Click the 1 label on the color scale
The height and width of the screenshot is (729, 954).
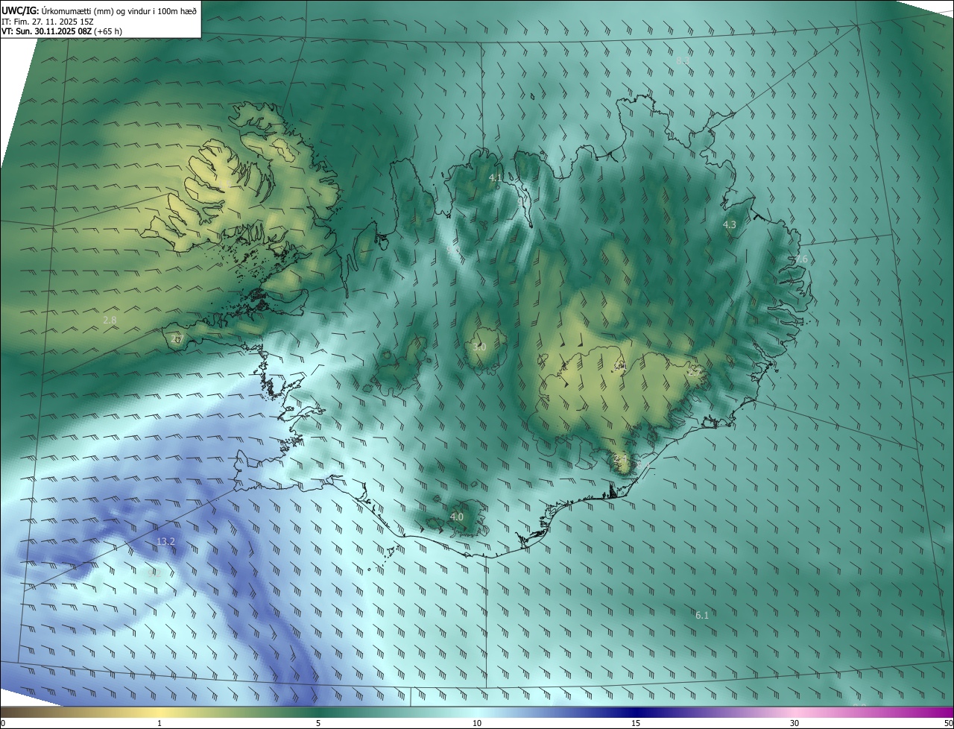pyautogui.click(x=159, y=723)
